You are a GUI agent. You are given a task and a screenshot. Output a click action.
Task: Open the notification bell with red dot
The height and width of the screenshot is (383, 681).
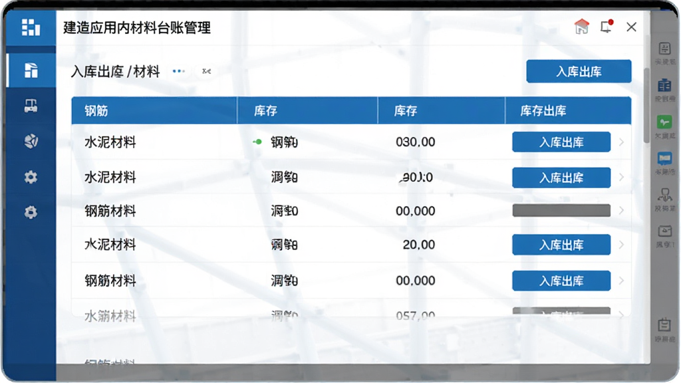pyautogui.click(x=607, y=27)
